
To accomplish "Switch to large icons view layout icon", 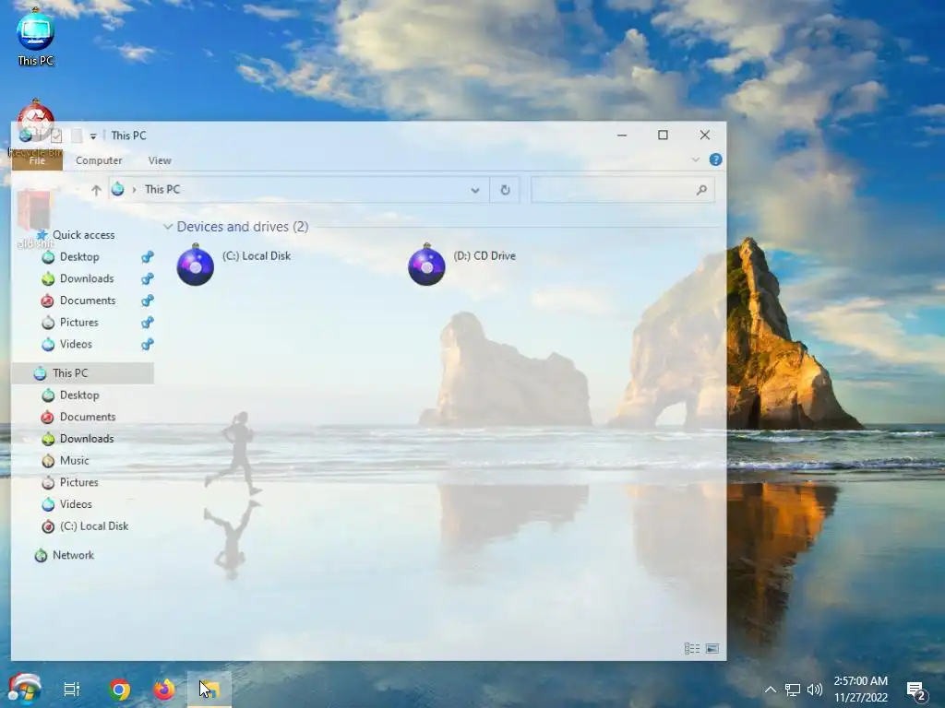I will click(x=712, y=648).
